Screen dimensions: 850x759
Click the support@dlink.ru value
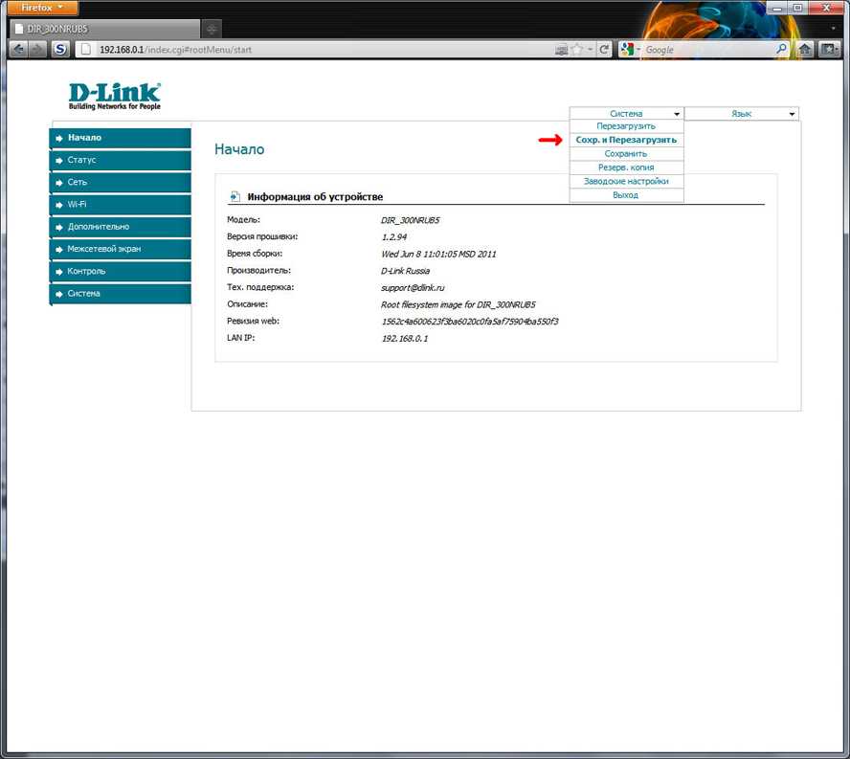[413, 288]
